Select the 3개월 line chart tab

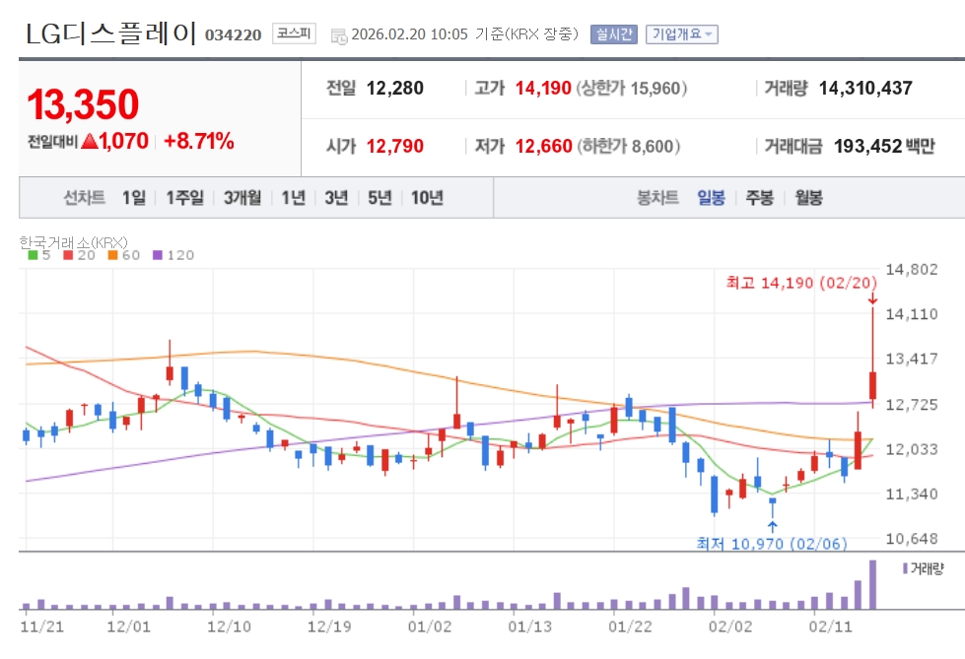(241, 198)
